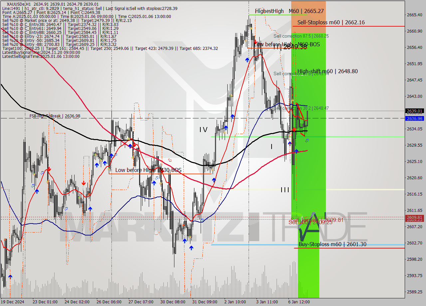Click price axis value 2647.45
This screenshot has height=306, width=426.
point(414,80)
